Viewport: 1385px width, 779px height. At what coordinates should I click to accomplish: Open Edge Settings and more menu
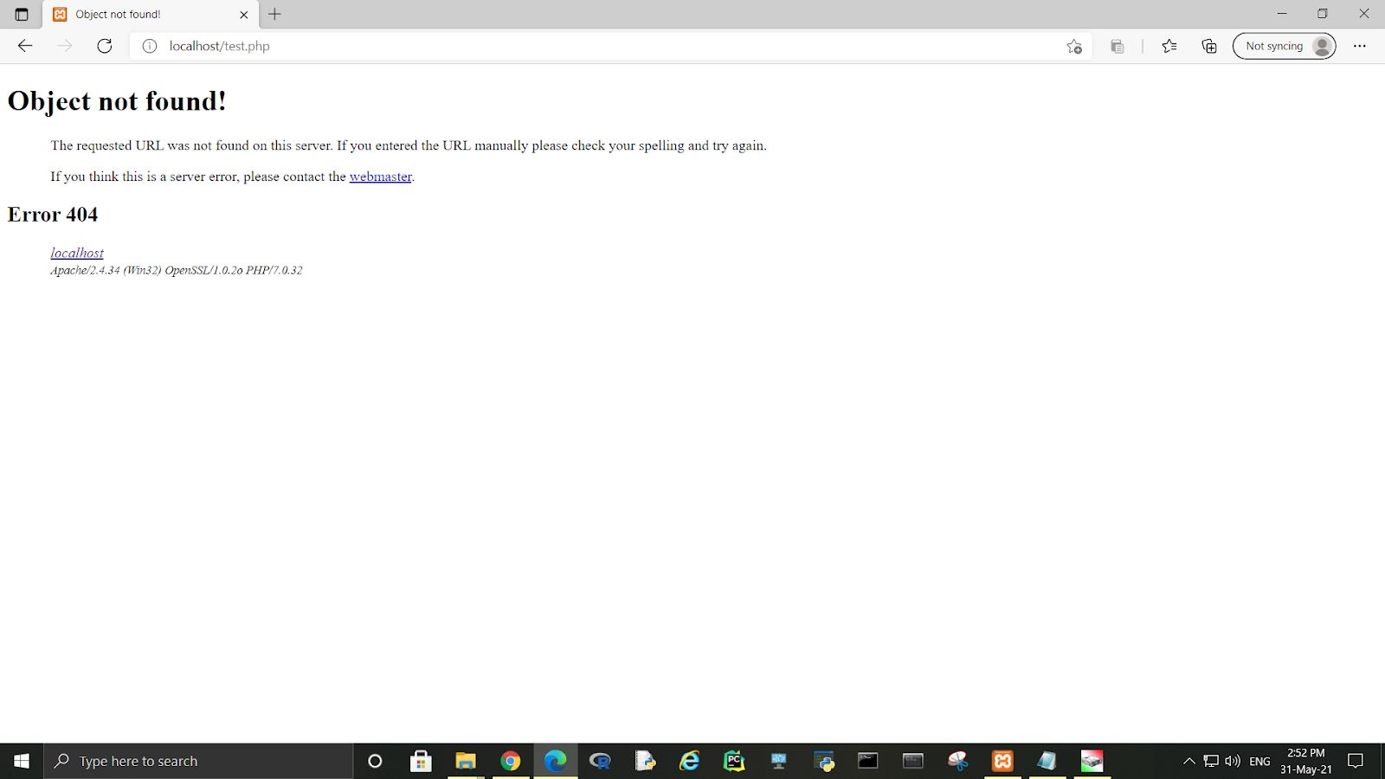tap(1360, 47)
